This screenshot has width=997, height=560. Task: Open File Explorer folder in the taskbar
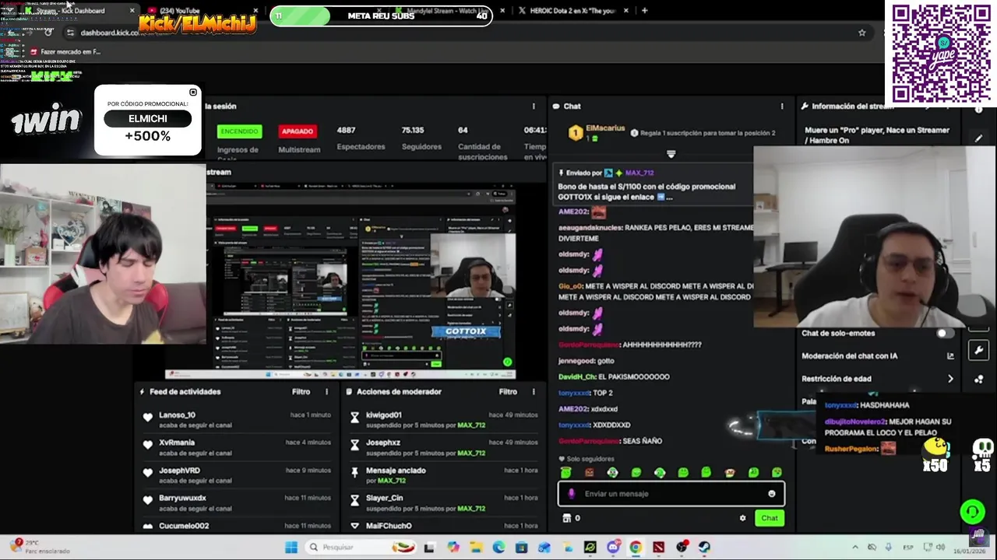(476, 548)
